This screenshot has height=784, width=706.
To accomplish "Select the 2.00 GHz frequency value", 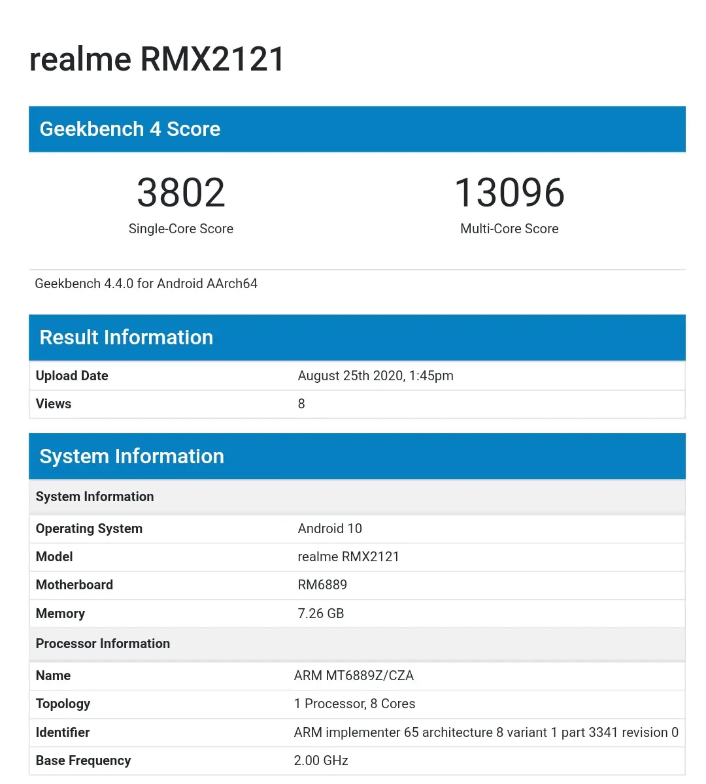I will coord(321,760).
